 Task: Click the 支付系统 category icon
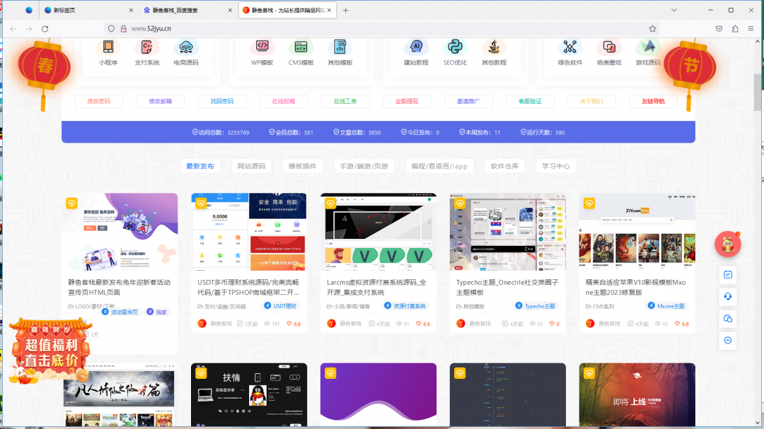pyautogui.click(x=147, y=47)
